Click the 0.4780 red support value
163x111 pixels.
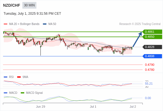149,70
